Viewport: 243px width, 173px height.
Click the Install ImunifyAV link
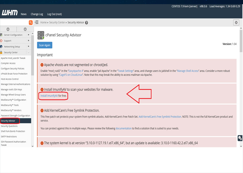tap(49, 95)
